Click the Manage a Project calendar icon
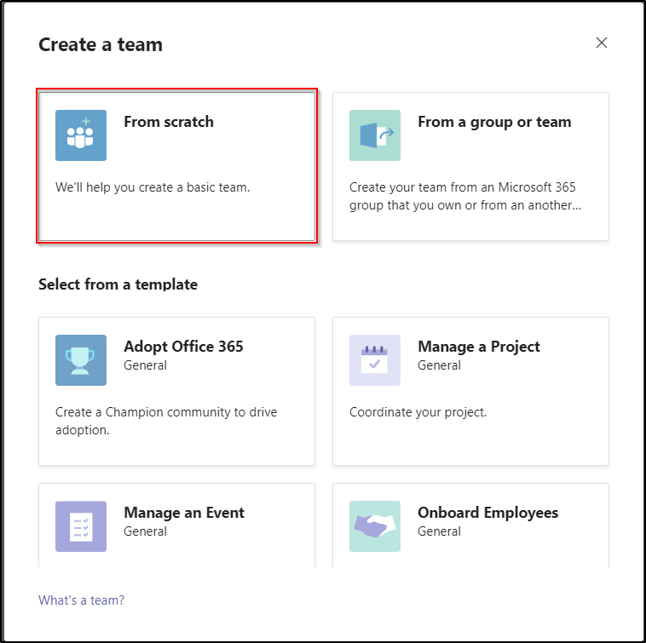 coord(375,360)
